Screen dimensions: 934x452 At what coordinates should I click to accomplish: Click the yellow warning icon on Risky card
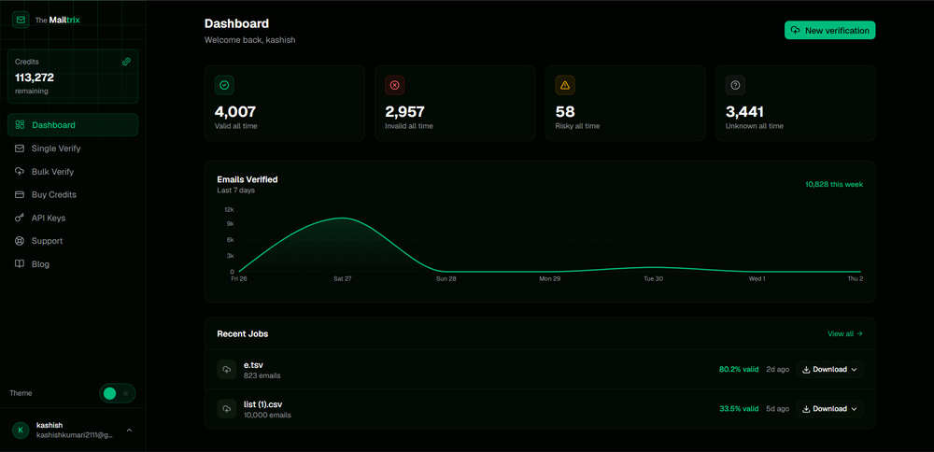[565, 85]
